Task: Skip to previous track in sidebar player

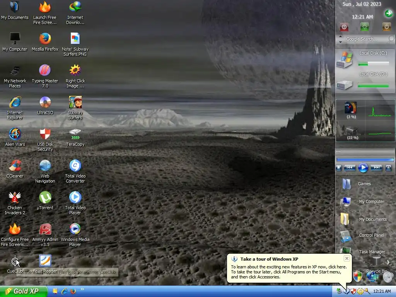Action: [x=350, y=168]
